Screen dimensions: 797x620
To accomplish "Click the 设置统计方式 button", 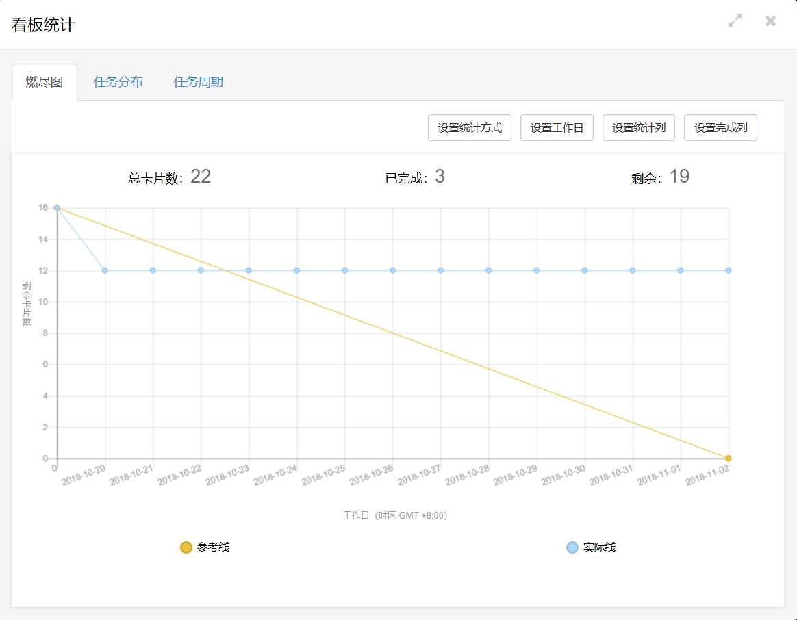I will pos(470,127).
